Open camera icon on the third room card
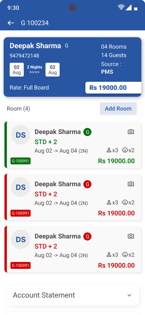This screenshot has width=145, height=315. tap(131, 236)
